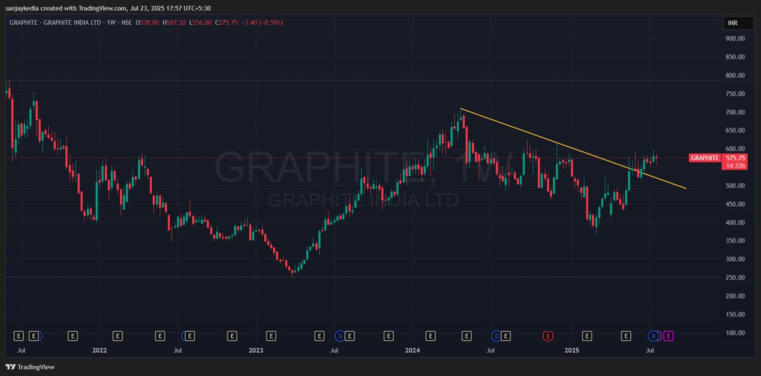Click the change value −3.40 (−0.59%)
The height and width of the screenshot is (376, 761).
[262, 23]
